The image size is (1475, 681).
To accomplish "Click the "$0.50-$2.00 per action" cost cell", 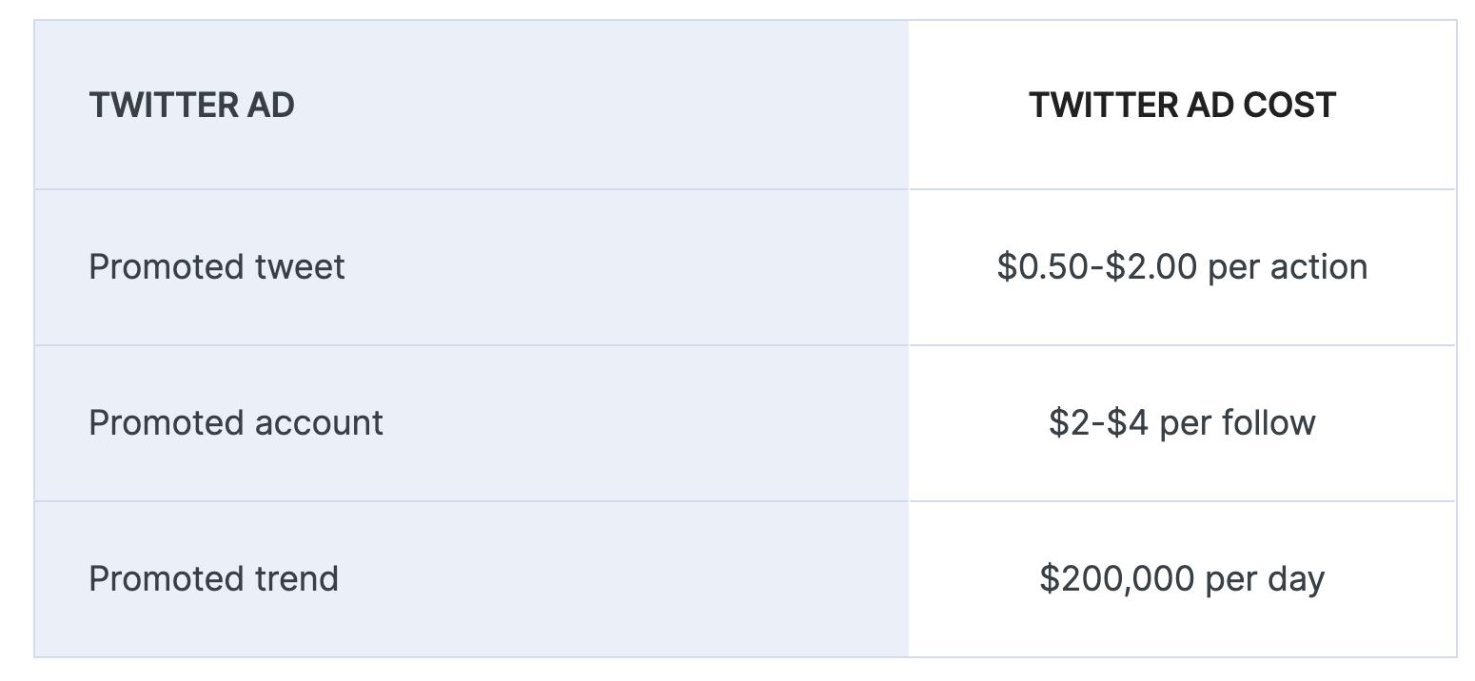I will tap(1182, 267).
